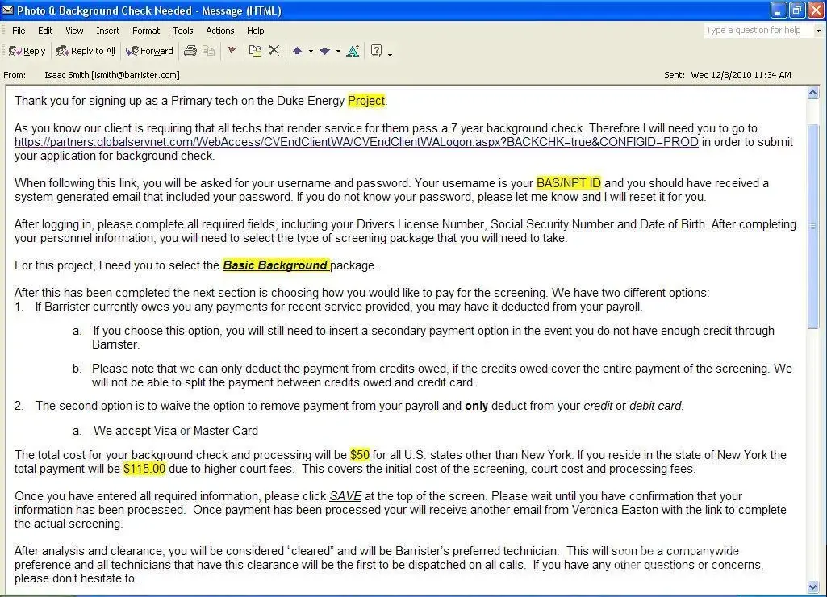Click the font size (A) icon
Viewport: 827px width, 597px height.
353,51
